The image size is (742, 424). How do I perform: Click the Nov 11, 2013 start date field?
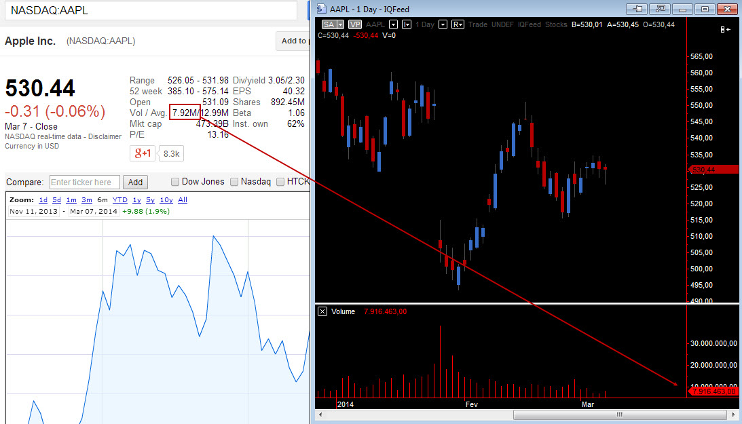(33, 211)
